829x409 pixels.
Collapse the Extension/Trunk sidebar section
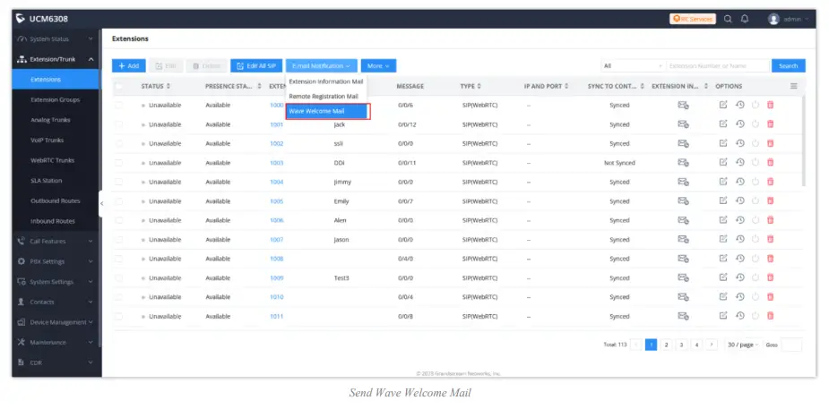[x=56, y=59]
